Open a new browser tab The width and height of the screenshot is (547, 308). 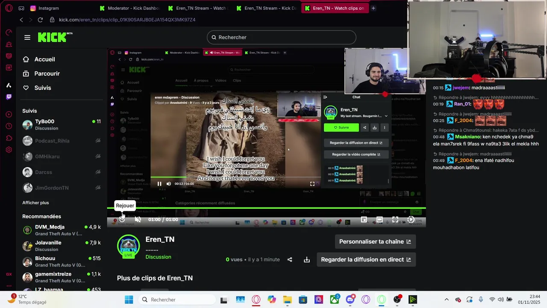(x=373, y=8)
